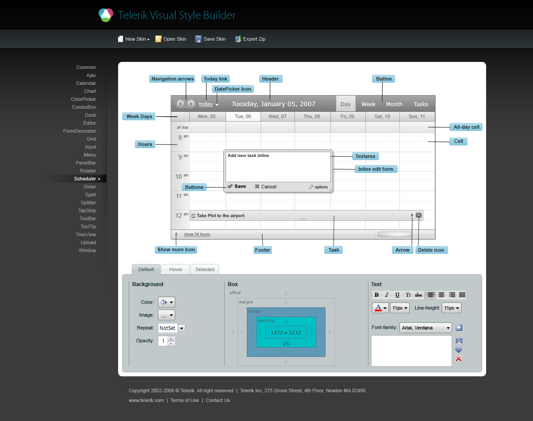This screenshot has width=533, height=421.
Task: Select ComboBox in the control list
Action: (84, 107)
